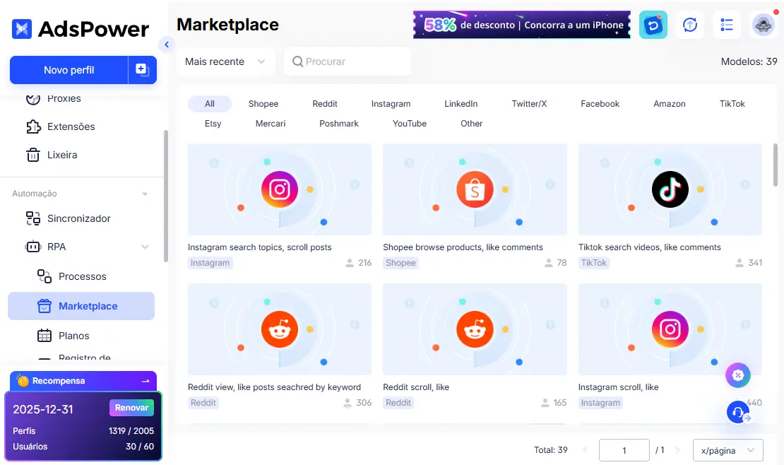784x465 pixels.
Task: Filter templates by the Shopee tab
Action: pos(263,104)
